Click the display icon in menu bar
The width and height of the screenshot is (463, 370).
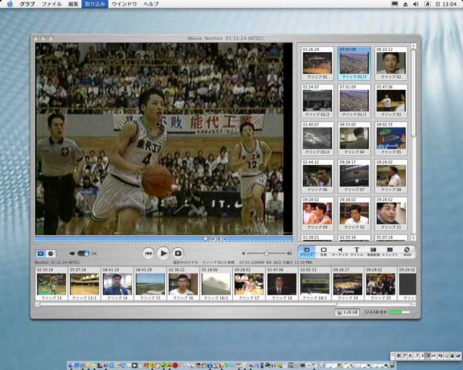tap(394, 4)
